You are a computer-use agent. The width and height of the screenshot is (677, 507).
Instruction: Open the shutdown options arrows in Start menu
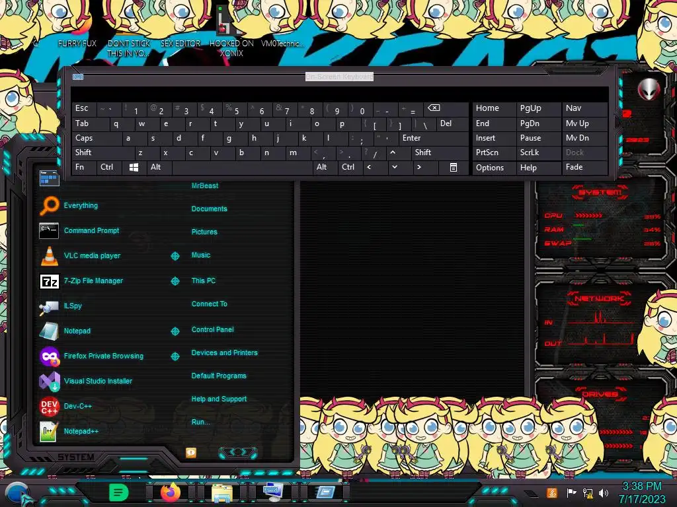[238, 452]
